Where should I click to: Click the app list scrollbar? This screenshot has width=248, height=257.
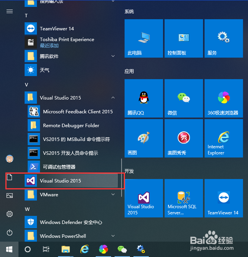point(122,177)
